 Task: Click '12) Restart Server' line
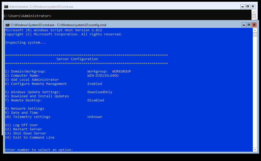pyautogui.click(x=23, y=129)
